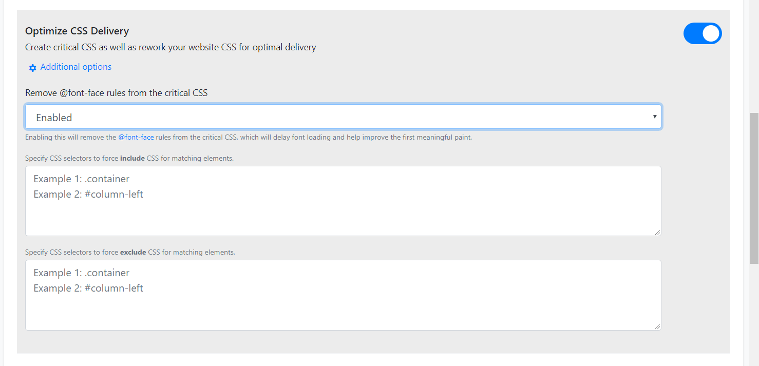Click the gear icon beside Additional options
Viewport: 759px width, 366px height.
click(x=33, y=68)
